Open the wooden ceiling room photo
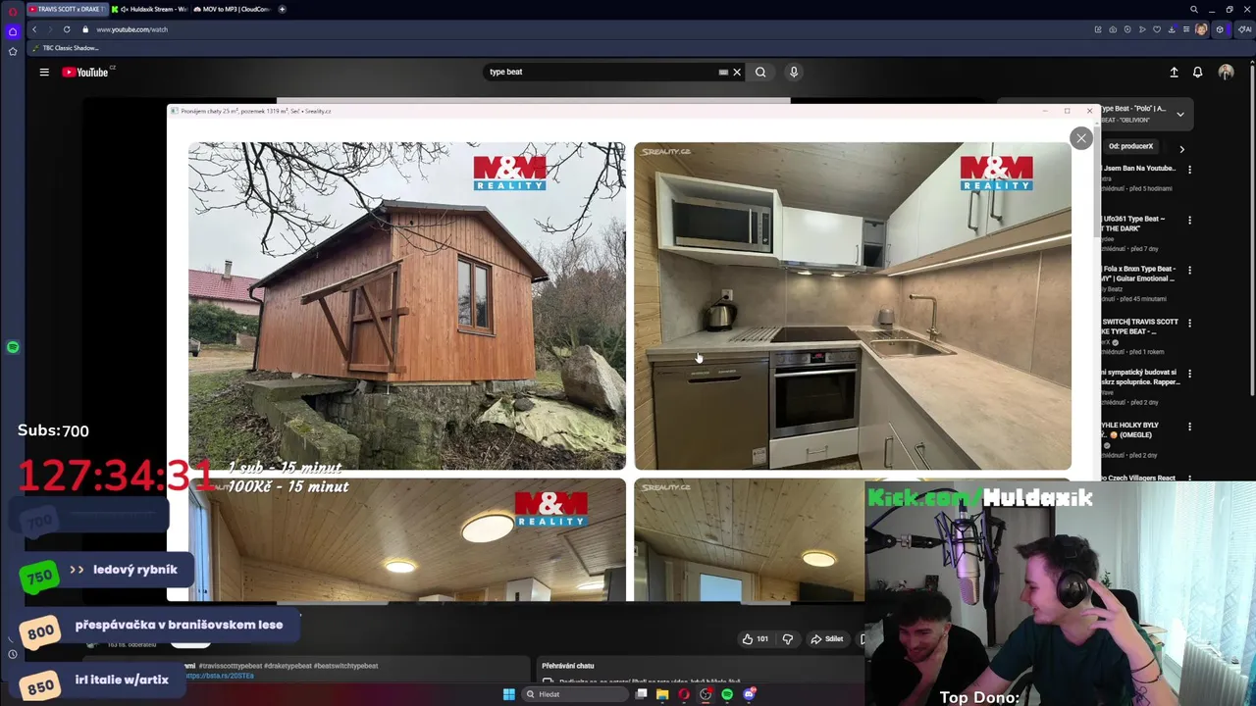This screenshot has height=706, width=1256. 407,539
